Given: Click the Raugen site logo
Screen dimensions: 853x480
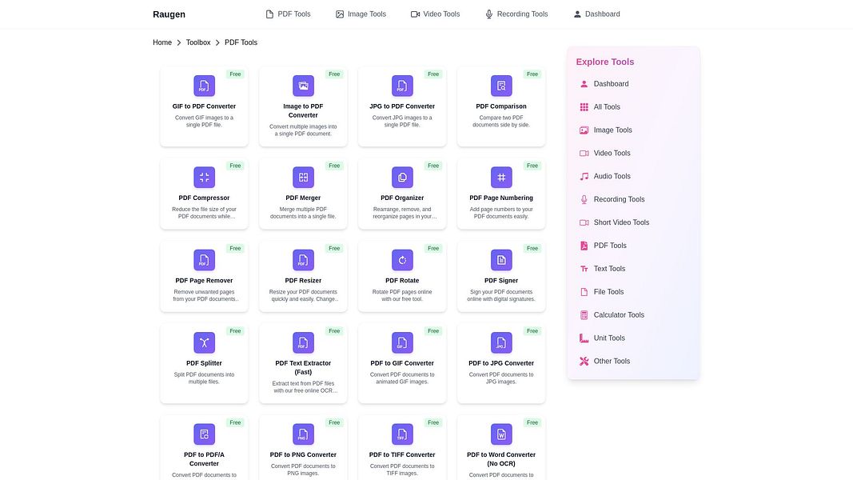Looking at the screenshot, I should click(x=169, y=14).
